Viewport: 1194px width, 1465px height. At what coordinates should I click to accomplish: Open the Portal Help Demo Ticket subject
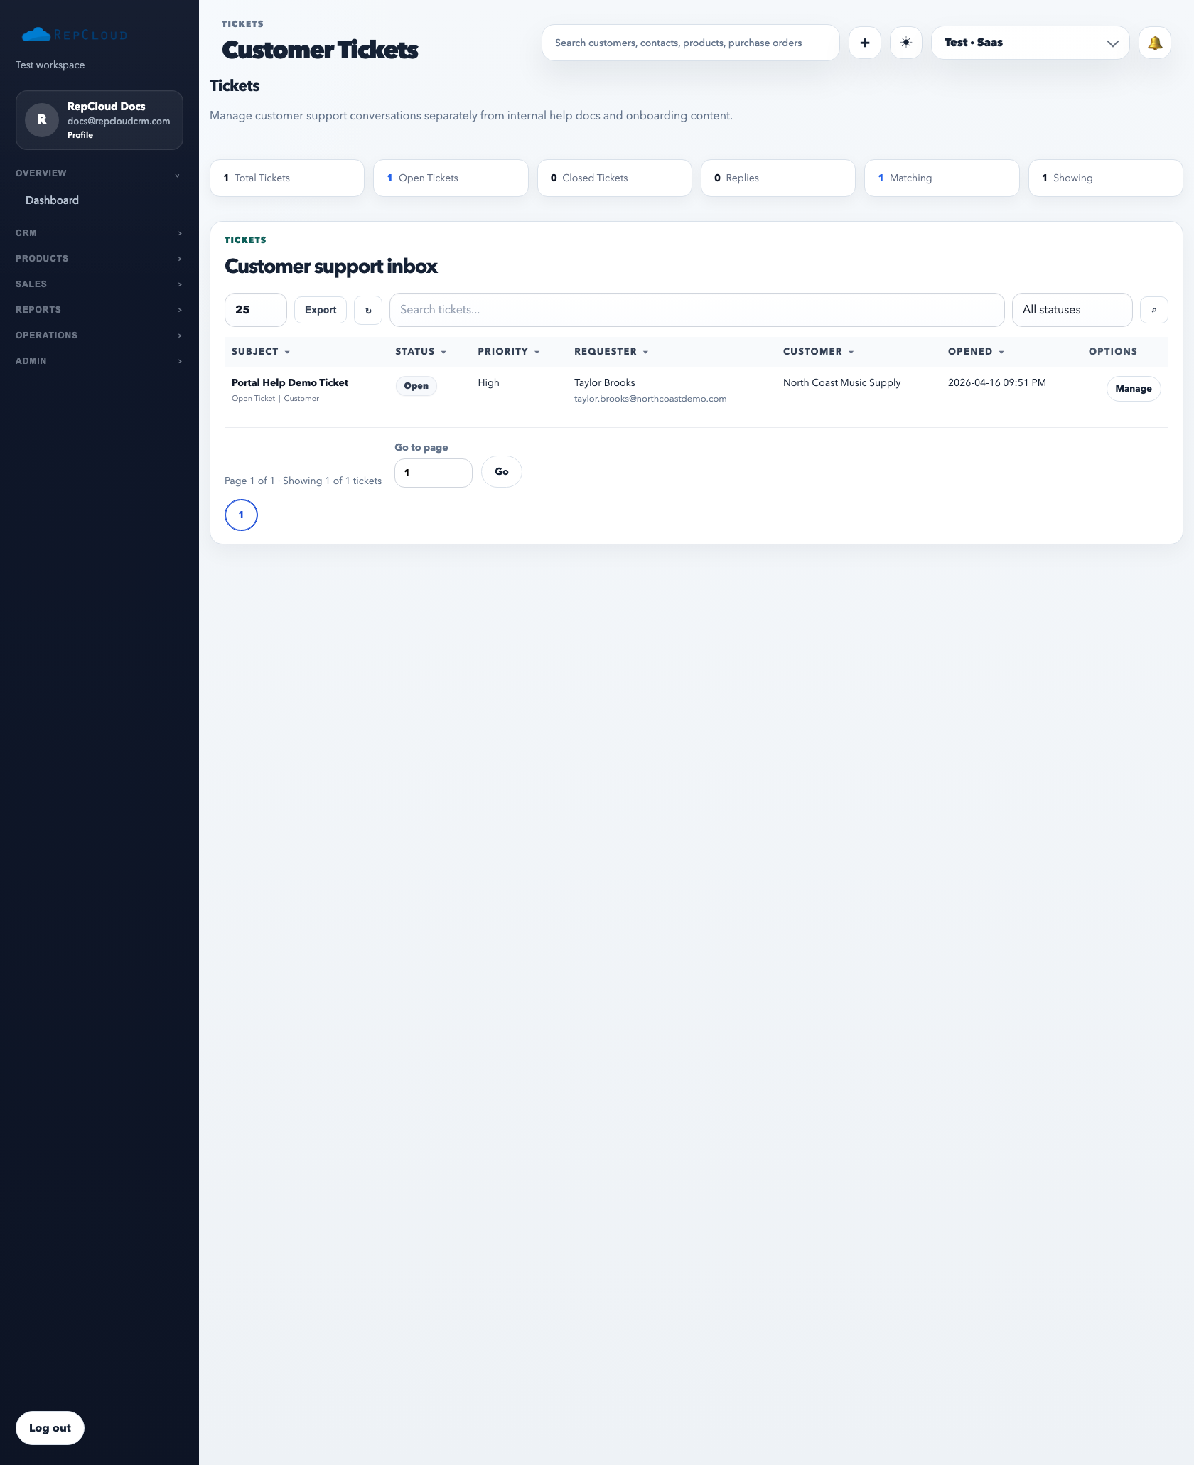coord(290,382)
